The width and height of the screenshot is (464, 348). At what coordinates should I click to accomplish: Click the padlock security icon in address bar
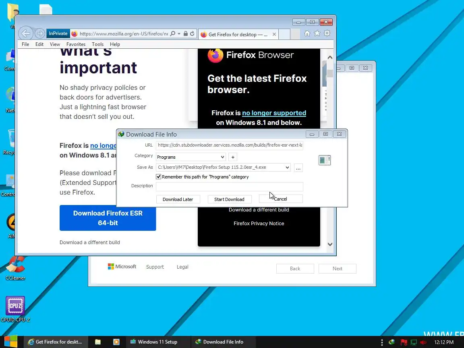[186, 34]
